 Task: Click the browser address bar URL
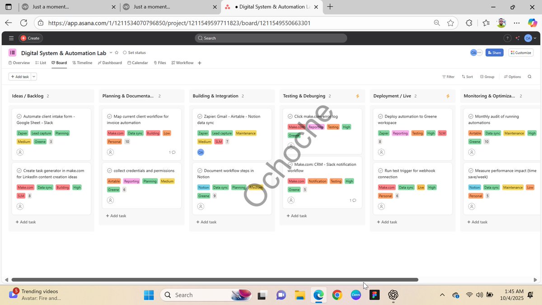coord(179,23)
